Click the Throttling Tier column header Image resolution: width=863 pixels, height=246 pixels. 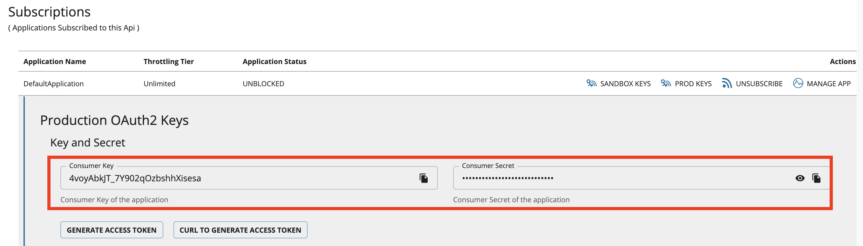[x=168, y=61]
